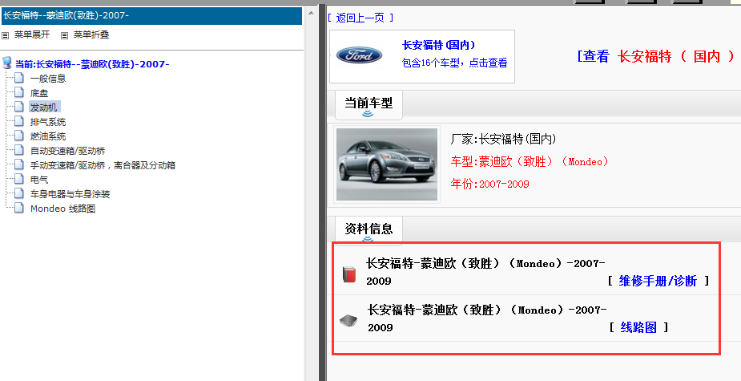Click the page icon next to 底盘

pyautogui.click(x=19, y=92)
